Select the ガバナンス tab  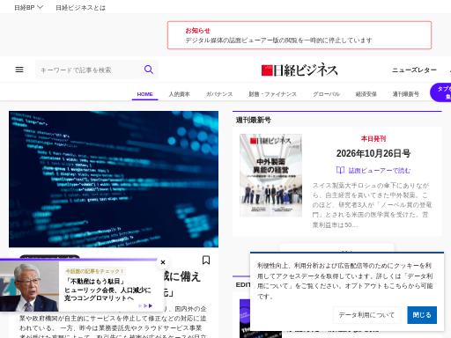219,94
